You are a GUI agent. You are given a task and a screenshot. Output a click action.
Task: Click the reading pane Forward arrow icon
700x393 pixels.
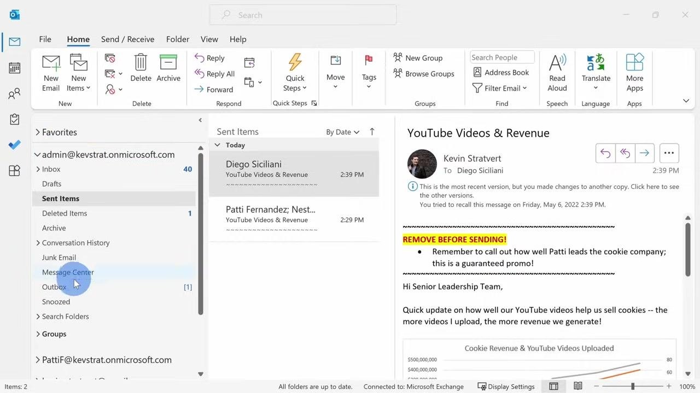(x=645, y=153)
